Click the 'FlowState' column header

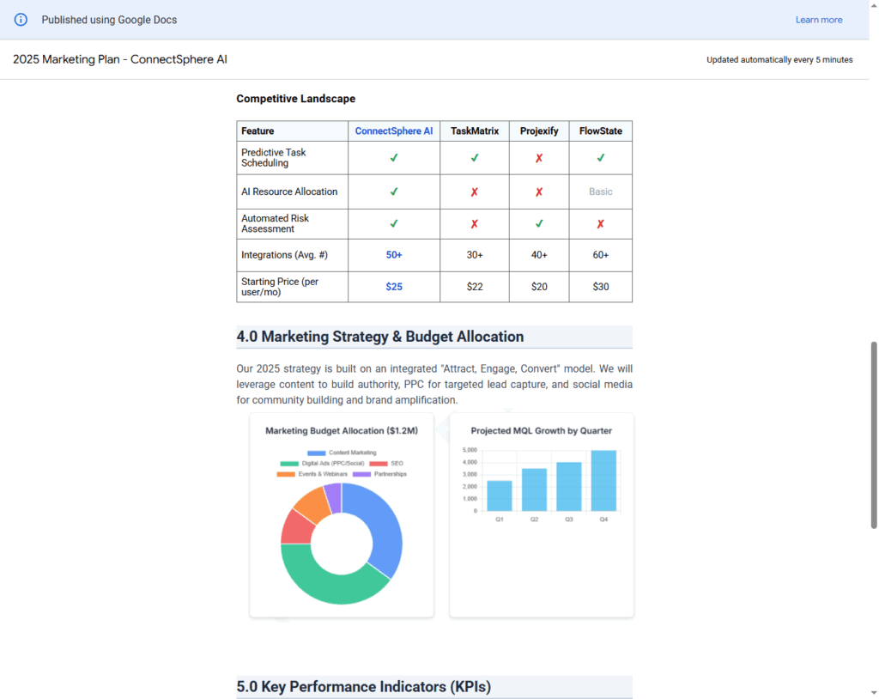600,131
